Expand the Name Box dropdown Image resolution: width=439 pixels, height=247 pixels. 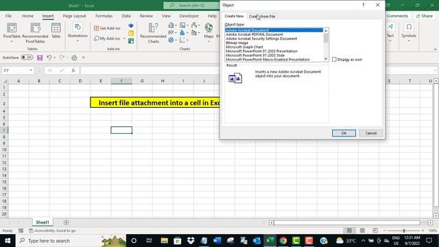(x=31, y=71)
